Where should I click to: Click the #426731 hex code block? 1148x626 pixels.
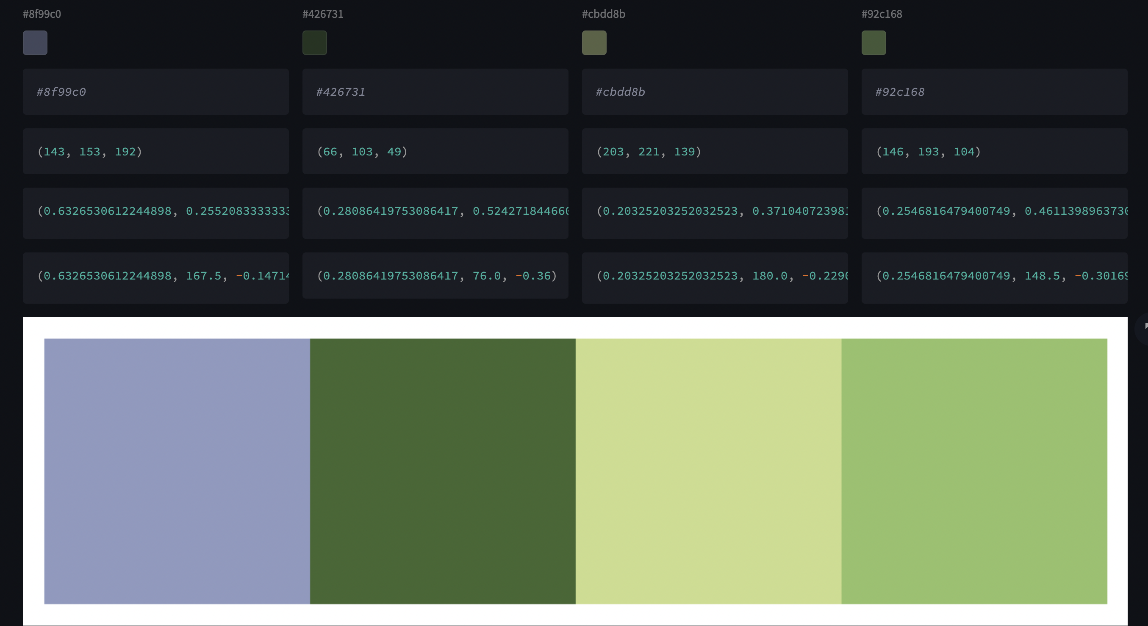(435, 92)
